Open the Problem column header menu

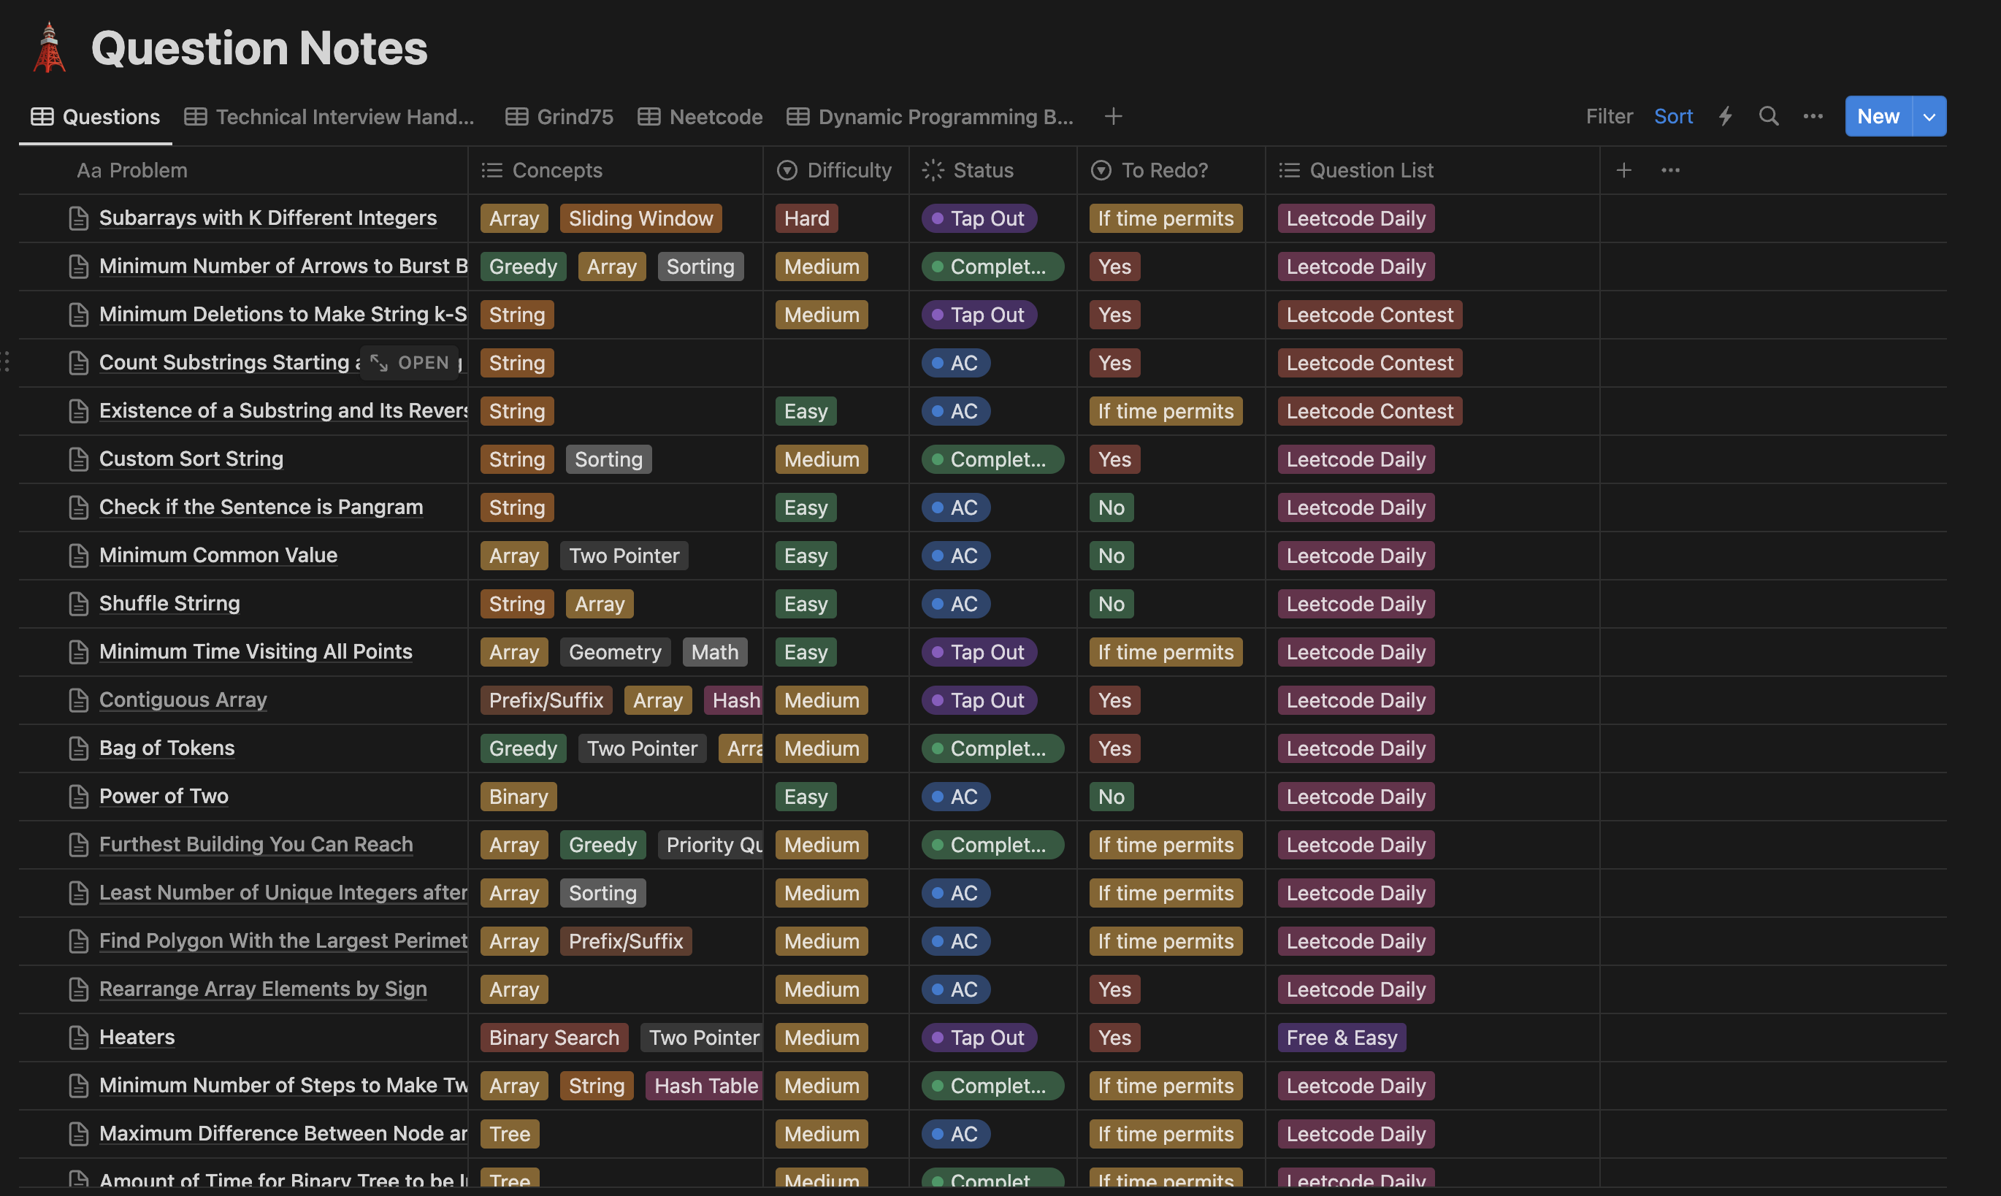[243, 170]
